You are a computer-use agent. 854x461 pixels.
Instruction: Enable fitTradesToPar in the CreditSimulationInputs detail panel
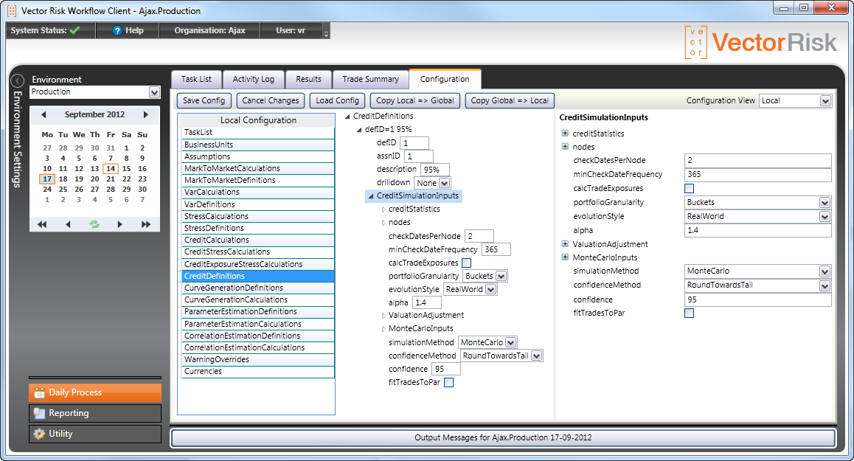689,313
